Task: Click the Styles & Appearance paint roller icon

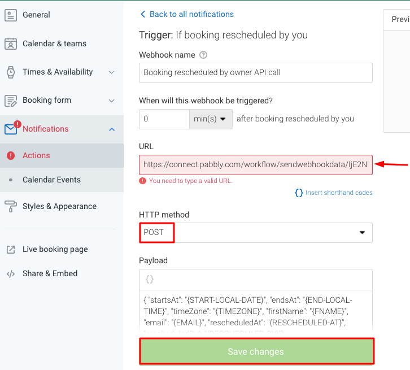Action: point(11,206)
